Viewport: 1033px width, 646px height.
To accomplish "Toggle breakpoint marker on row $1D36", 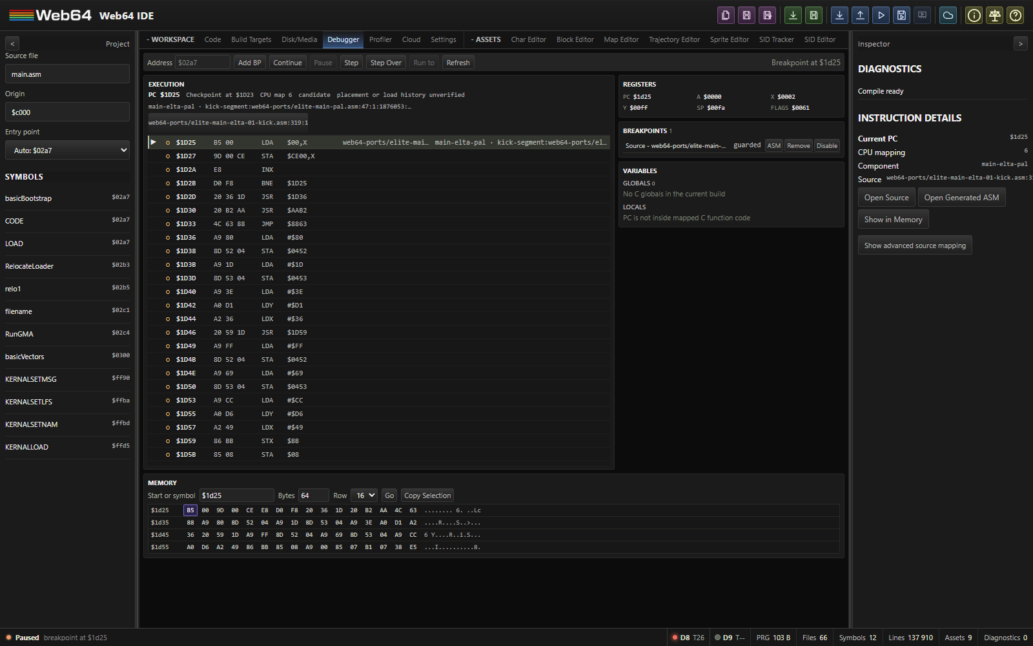I will (x=168, y=238).
